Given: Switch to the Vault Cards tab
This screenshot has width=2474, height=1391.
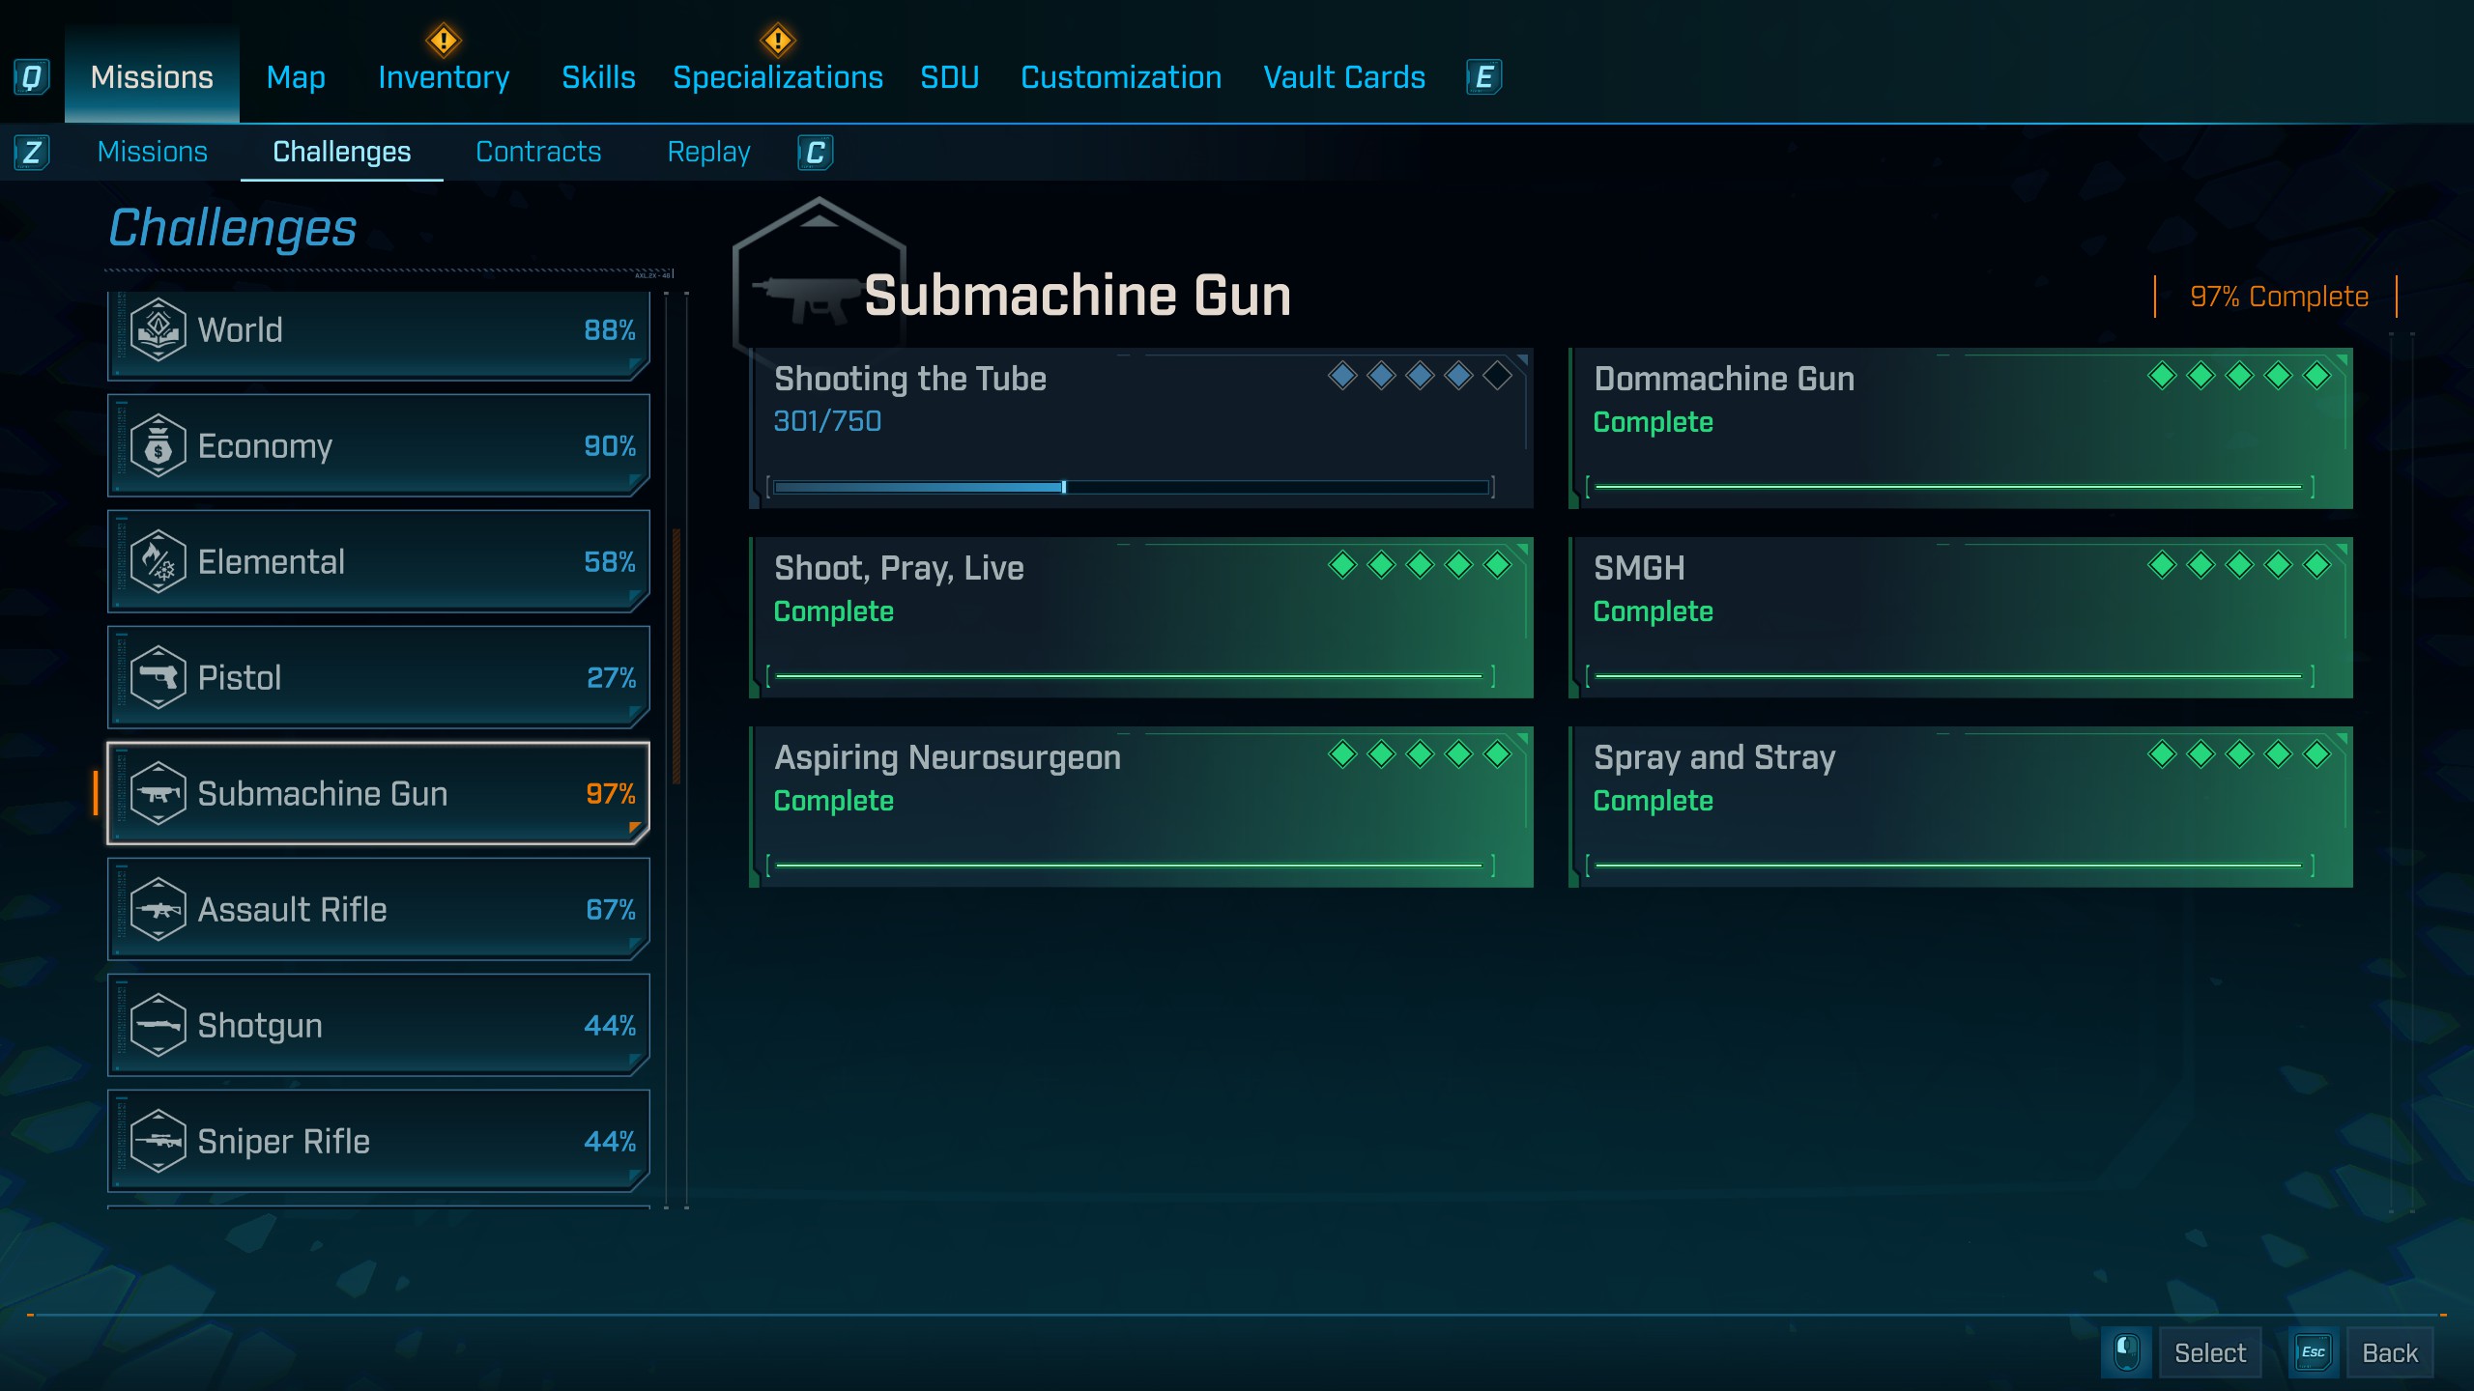Looking at the screenshot, I should click(x=1344, y=77).
